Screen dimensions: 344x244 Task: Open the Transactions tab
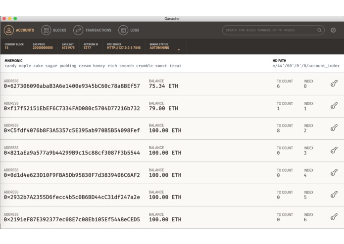click(x=93, y=30)
